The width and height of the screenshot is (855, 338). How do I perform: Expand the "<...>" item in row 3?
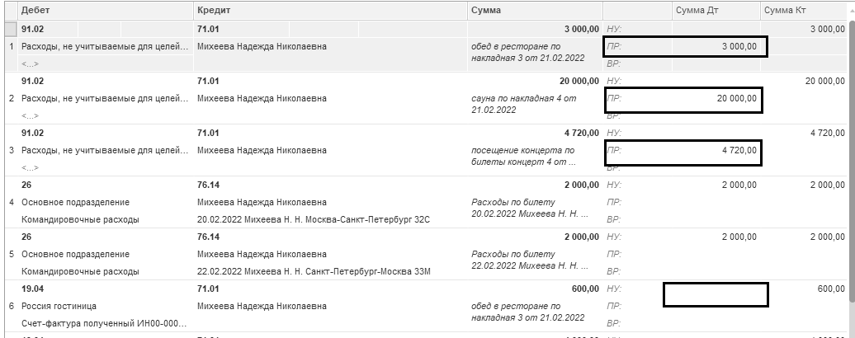(30, 167)
